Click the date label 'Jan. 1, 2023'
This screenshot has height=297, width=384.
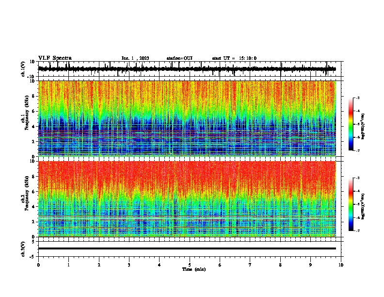point(135,58)
